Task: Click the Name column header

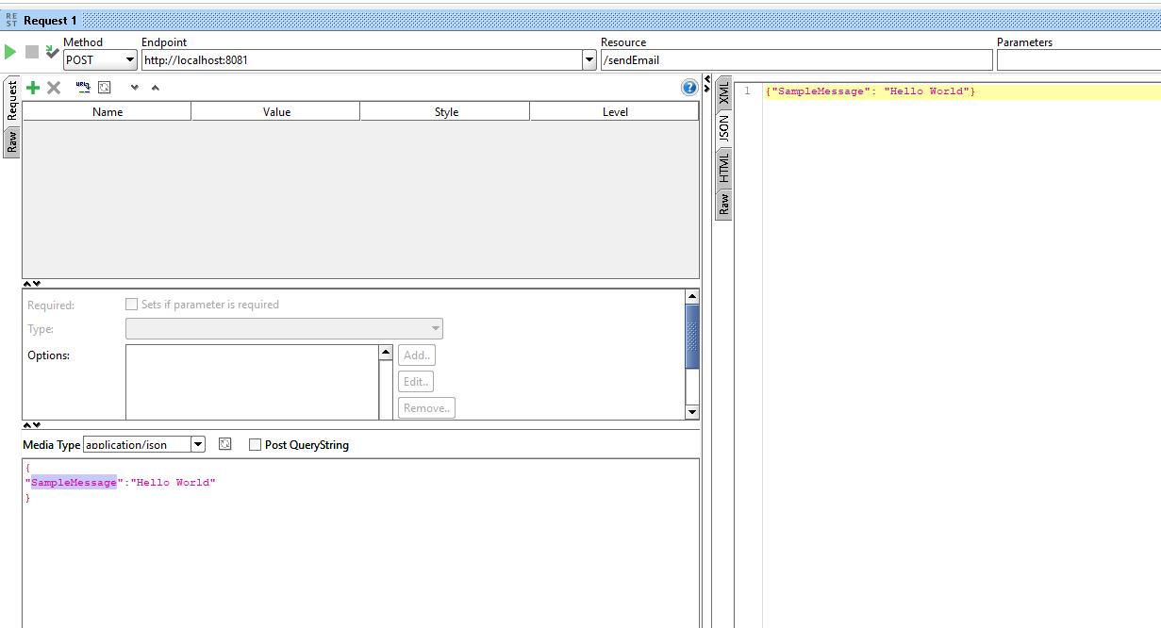Action: click(x=108, y=111)
